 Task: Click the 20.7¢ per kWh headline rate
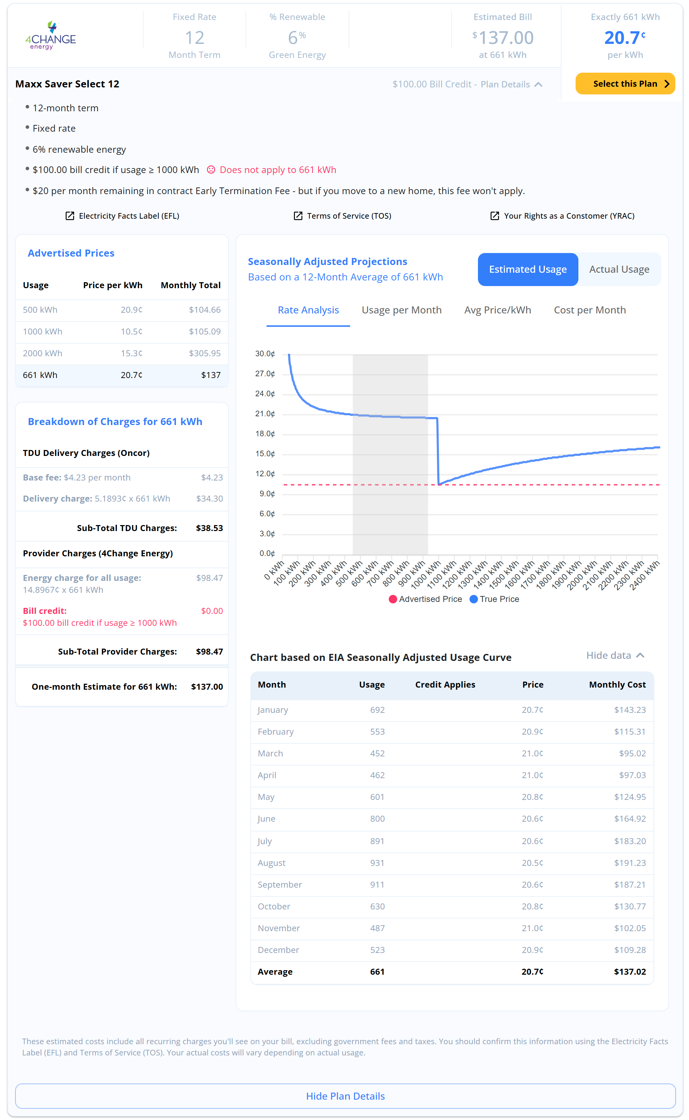coord(625,38)
